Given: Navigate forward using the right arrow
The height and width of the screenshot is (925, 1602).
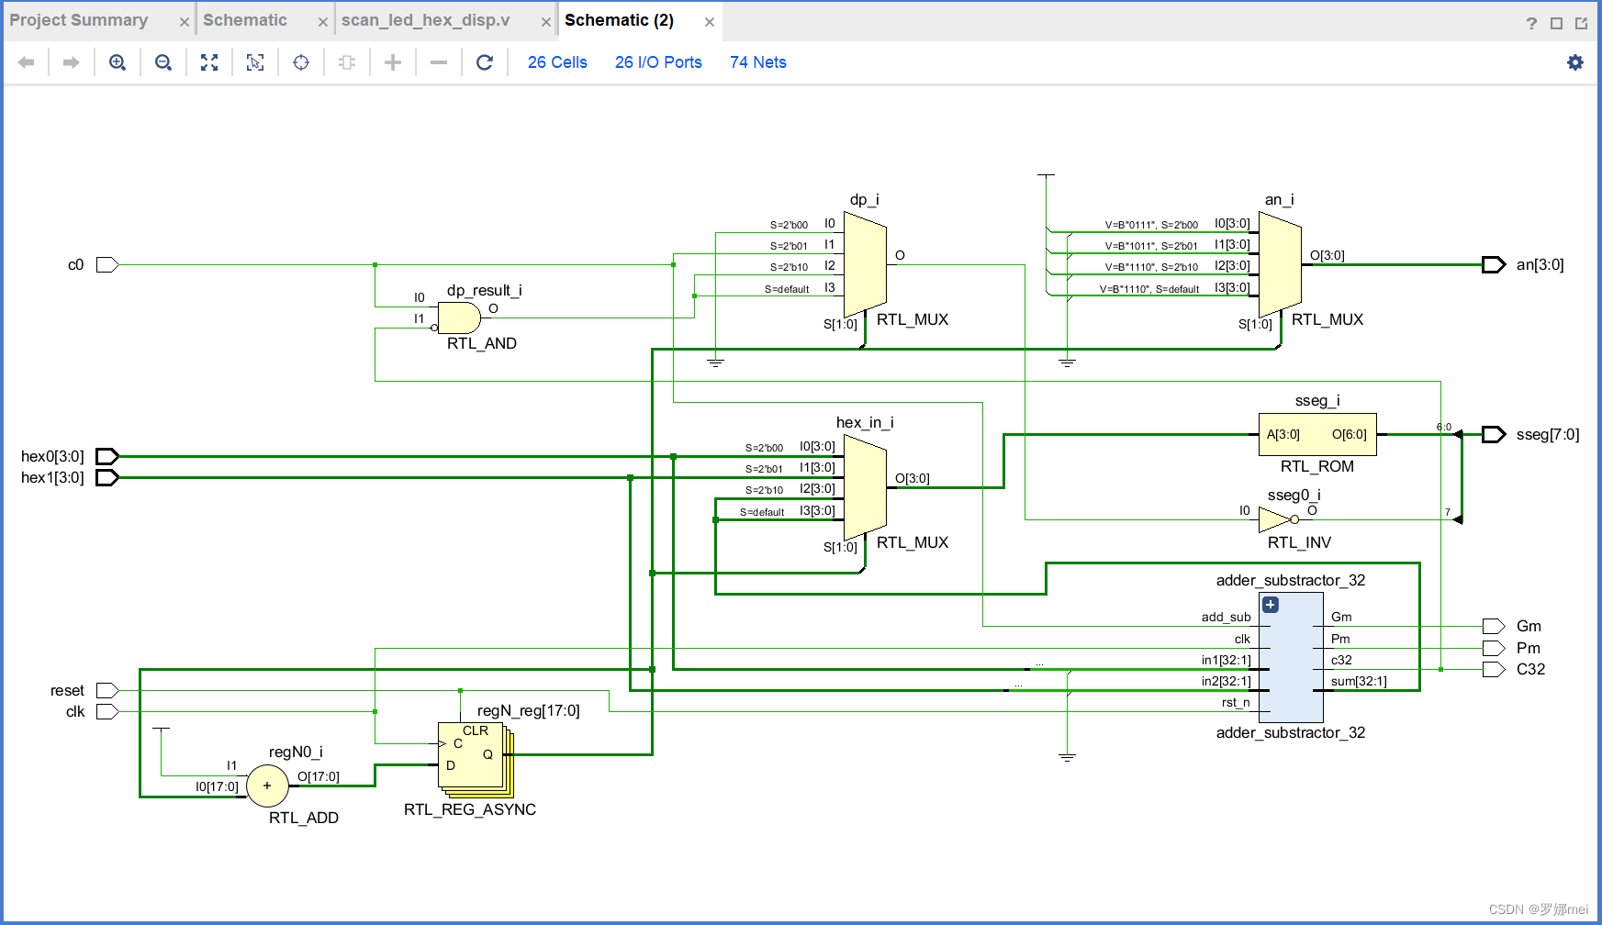Looking at the screenshot, I should tap(71, 62).
